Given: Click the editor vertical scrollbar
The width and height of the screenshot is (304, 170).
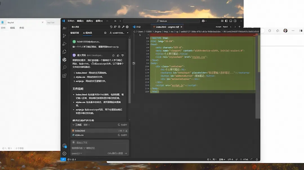Looking at the screenshot, I should (258, 76).
